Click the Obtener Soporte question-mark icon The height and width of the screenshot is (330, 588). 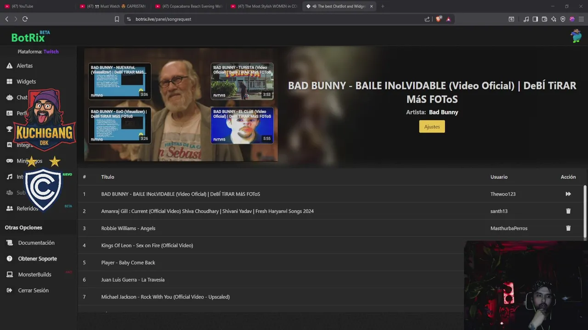9,258
